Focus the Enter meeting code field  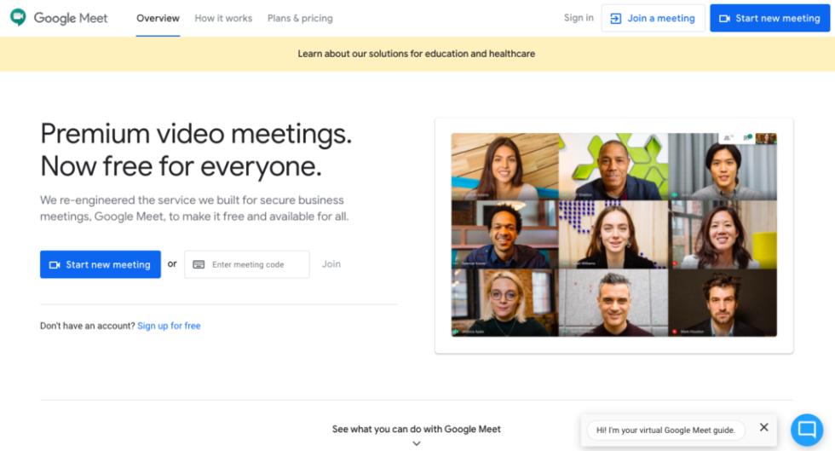[x=246, y=264]
